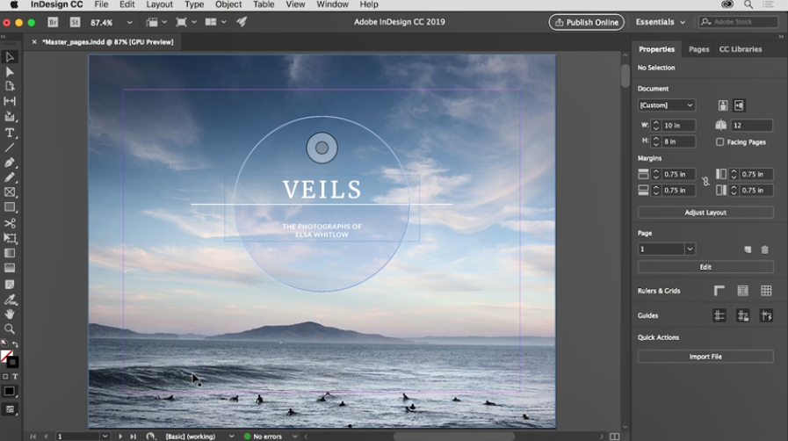Screen dimensions: 788x441
Task: Click the fill and stroke color swatch
Action: coord(8,358)
